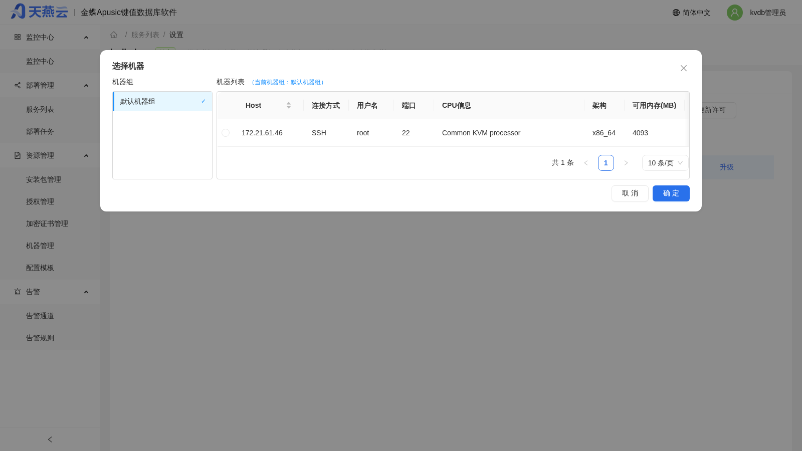This screenshot has width=802, height=451.
Task: Open 服务列表 in sidebar
Action: point(40,109)
